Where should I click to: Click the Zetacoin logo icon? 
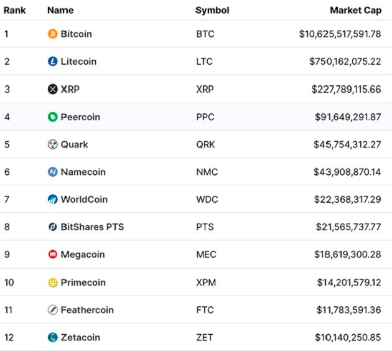53,337
